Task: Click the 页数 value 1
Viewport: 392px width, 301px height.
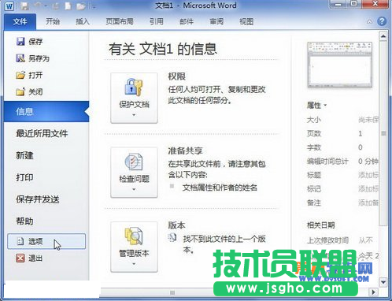Action: coord(361,134)
